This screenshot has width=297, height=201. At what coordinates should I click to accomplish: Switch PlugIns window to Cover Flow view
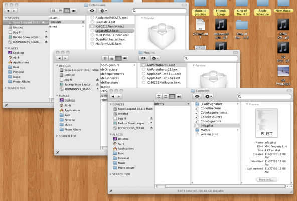pyautogui.click(x=125, y=58)
